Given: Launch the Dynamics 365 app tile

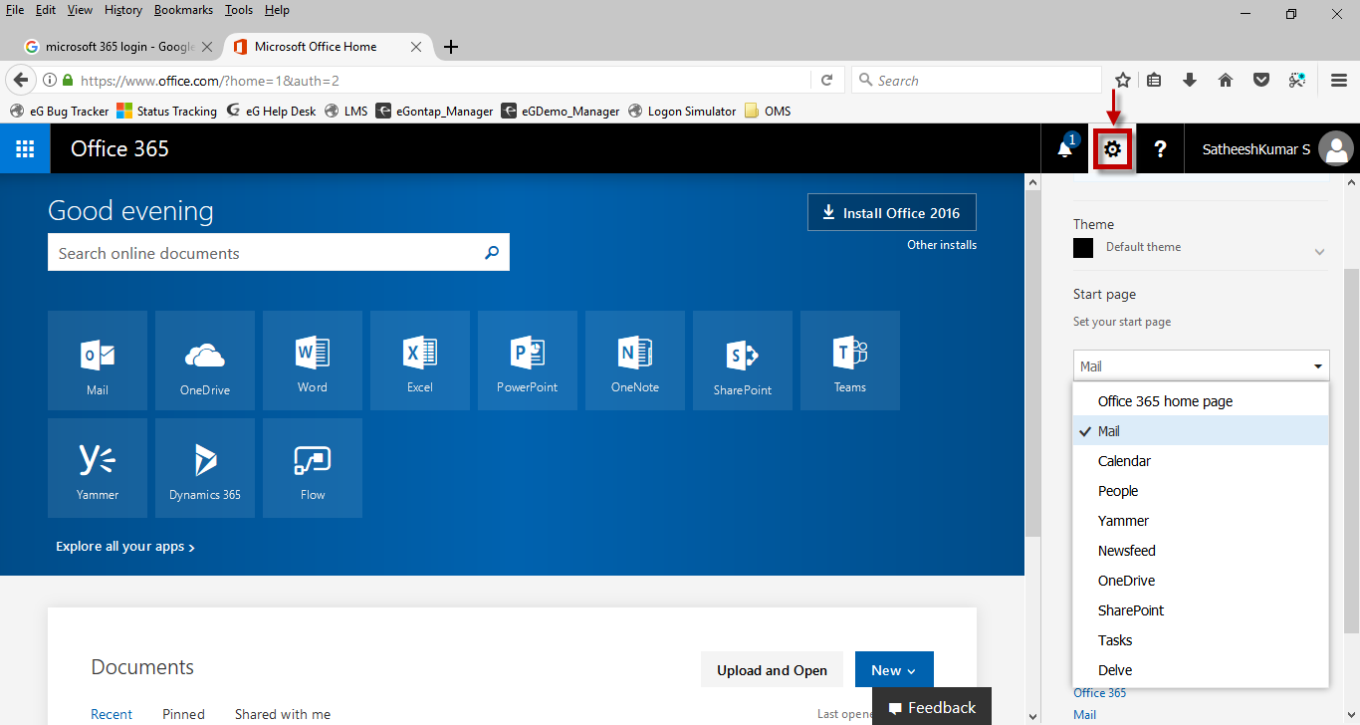Looking at the screenshot, I should pyautogui.click(x=205, y=468).
